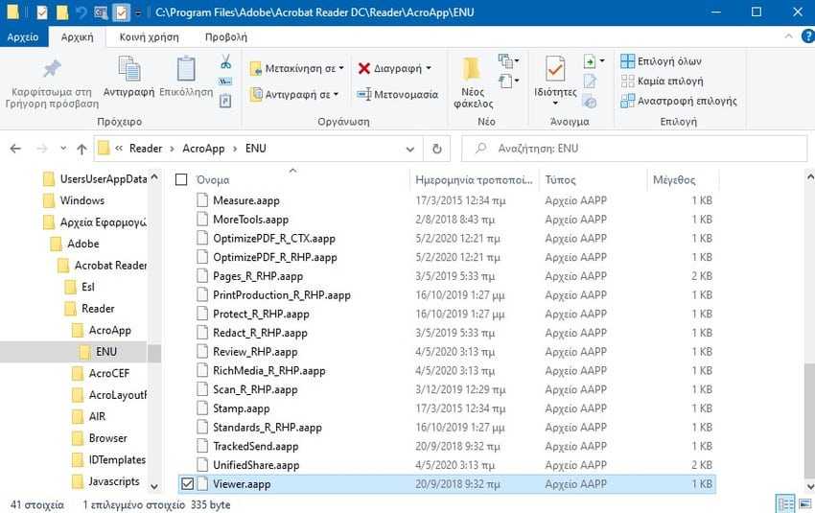Click the easy access icon
The width and height of the screenshot is (815, 513).
pos(505,82)
